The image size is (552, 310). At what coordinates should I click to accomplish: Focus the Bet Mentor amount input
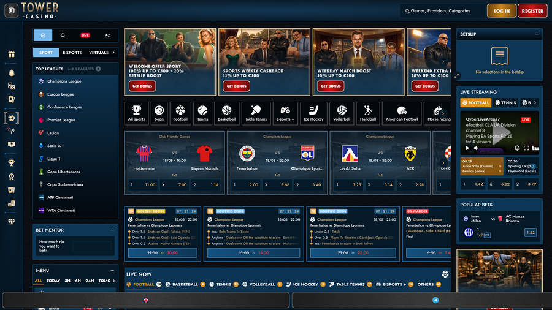coord(92,246)
